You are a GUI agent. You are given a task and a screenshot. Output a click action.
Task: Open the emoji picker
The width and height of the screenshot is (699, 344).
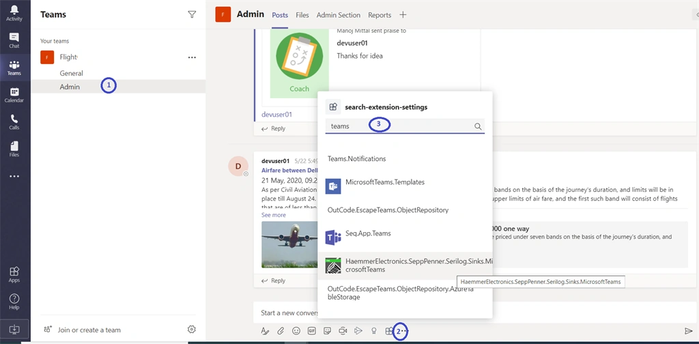(296, 330)
